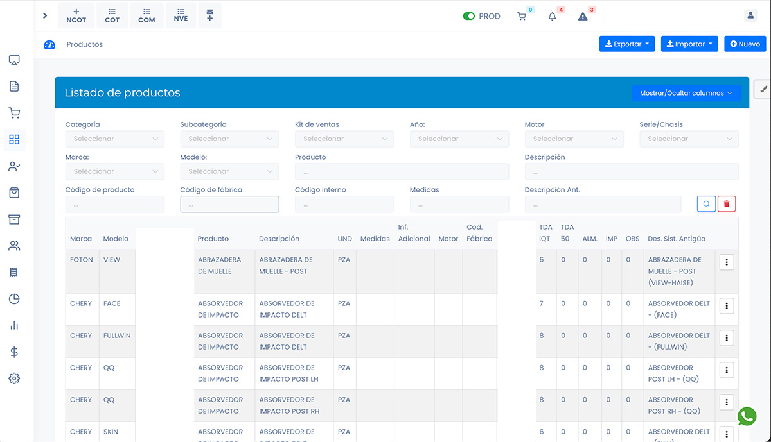771x442 pixels.
Task: Toggle the PROD environment switch
Action: [468, 17]
